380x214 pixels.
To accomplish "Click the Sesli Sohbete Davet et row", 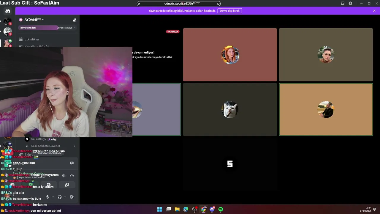I will coord(47,146).
